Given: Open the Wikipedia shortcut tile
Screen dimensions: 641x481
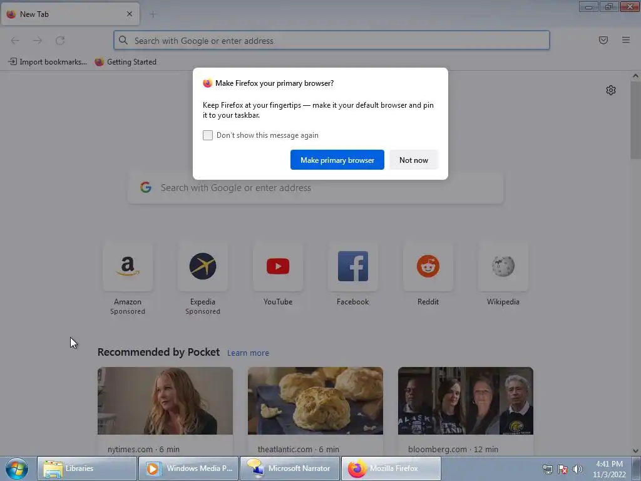Looking at the screenshot, I should (503, 267).
